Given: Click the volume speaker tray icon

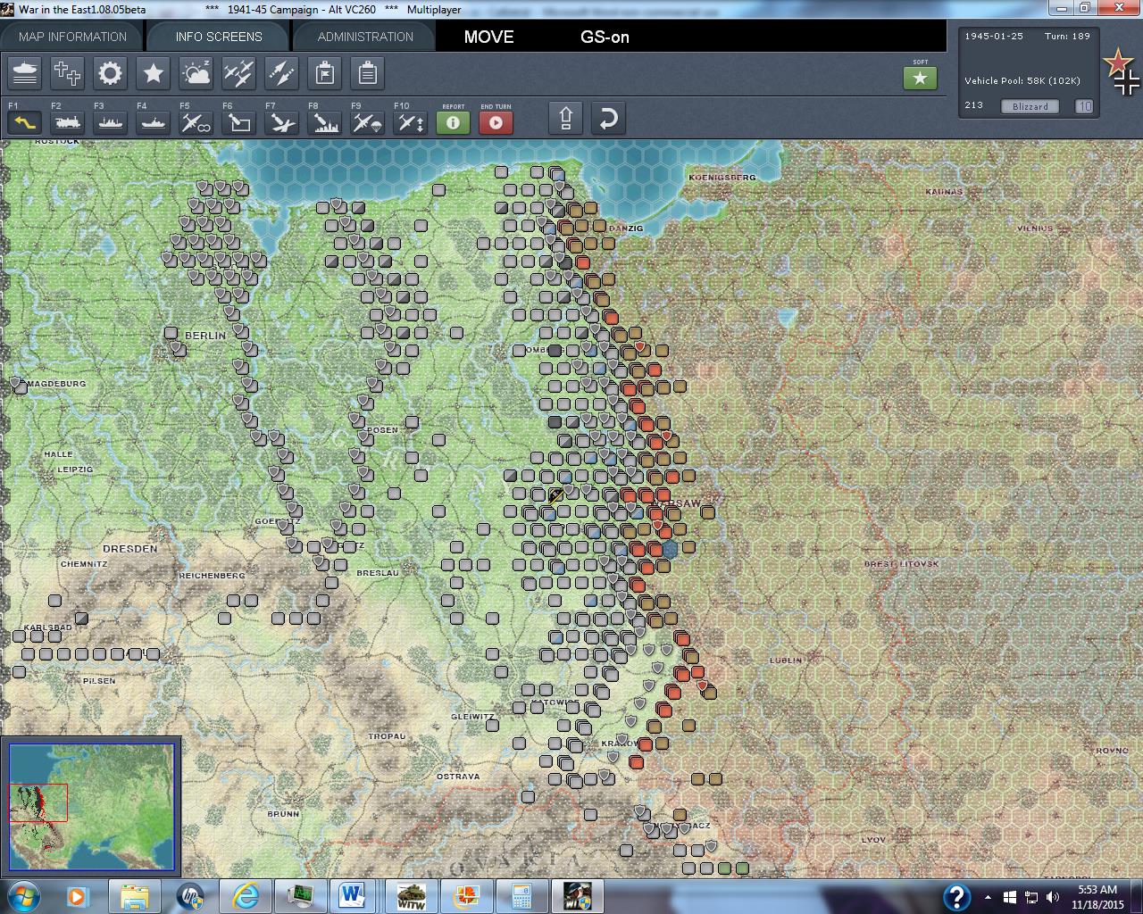Looking at the screenshot, I should point(1053,897).
